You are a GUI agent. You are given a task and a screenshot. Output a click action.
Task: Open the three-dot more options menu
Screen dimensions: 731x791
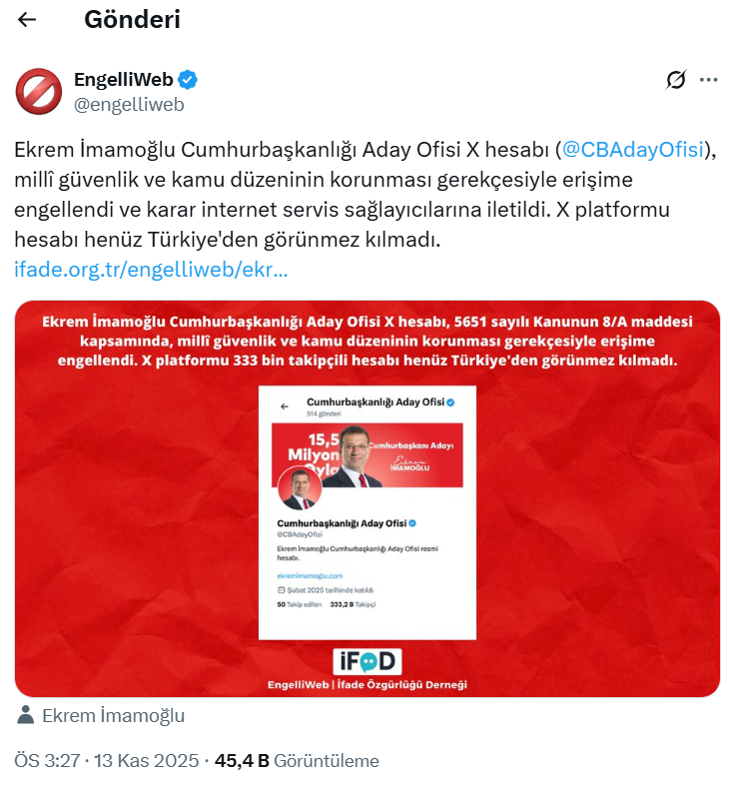click(x=708, y=80)
